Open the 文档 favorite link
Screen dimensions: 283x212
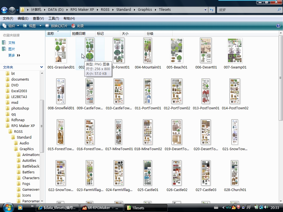tap(12, 43)
